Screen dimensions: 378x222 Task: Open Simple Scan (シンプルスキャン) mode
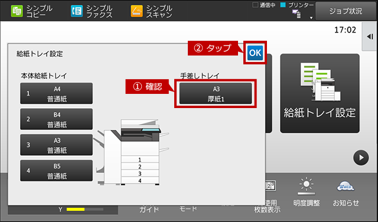point(152,11)
